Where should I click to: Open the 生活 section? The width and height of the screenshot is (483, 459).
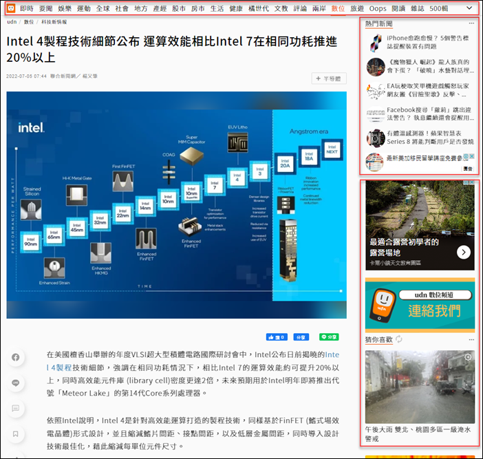[217, 9]
